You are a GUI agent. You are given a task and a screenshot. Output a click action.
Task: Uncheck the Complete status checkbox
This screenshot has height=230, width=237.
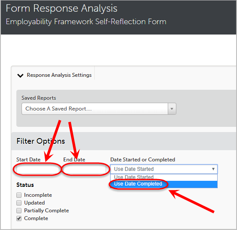click(19, 218)
